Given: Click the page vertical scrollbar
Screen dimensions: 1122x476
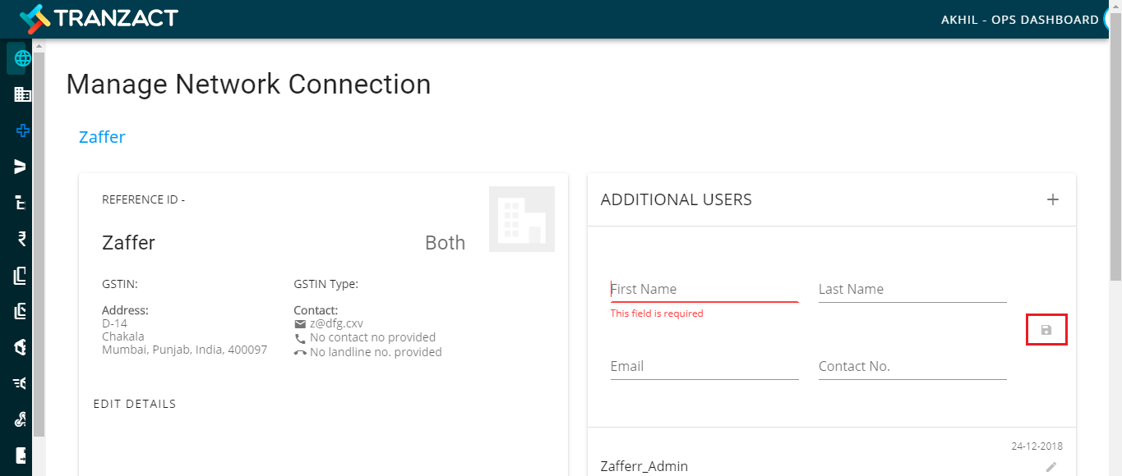Looking at the screenshot, I should click(1115, 164).
